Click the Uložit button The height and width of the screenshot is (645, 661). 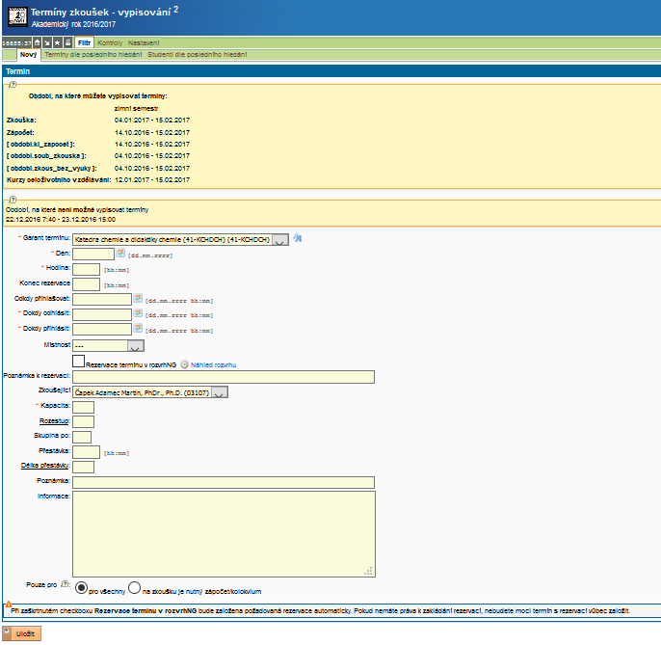pos(22,633)
